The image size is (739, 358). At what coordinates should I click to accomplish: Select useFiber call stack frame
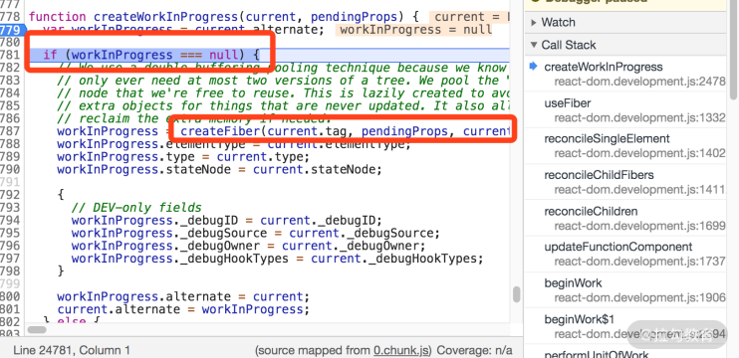click(x=626, y=109)
